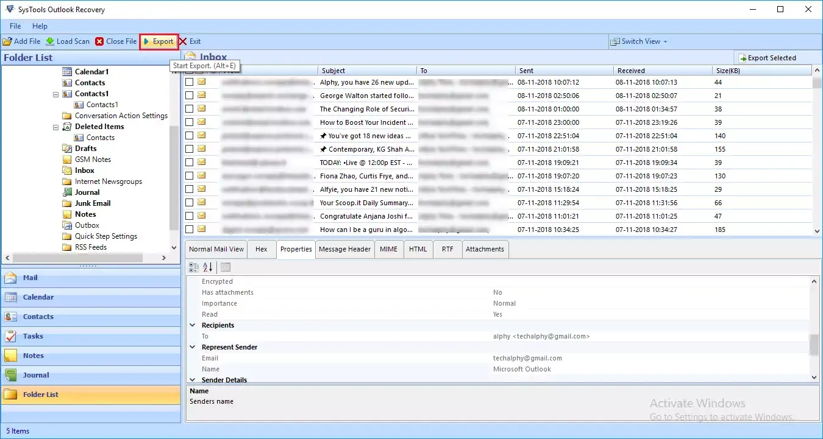Click Close File in the toolbar

click(116, 41)
